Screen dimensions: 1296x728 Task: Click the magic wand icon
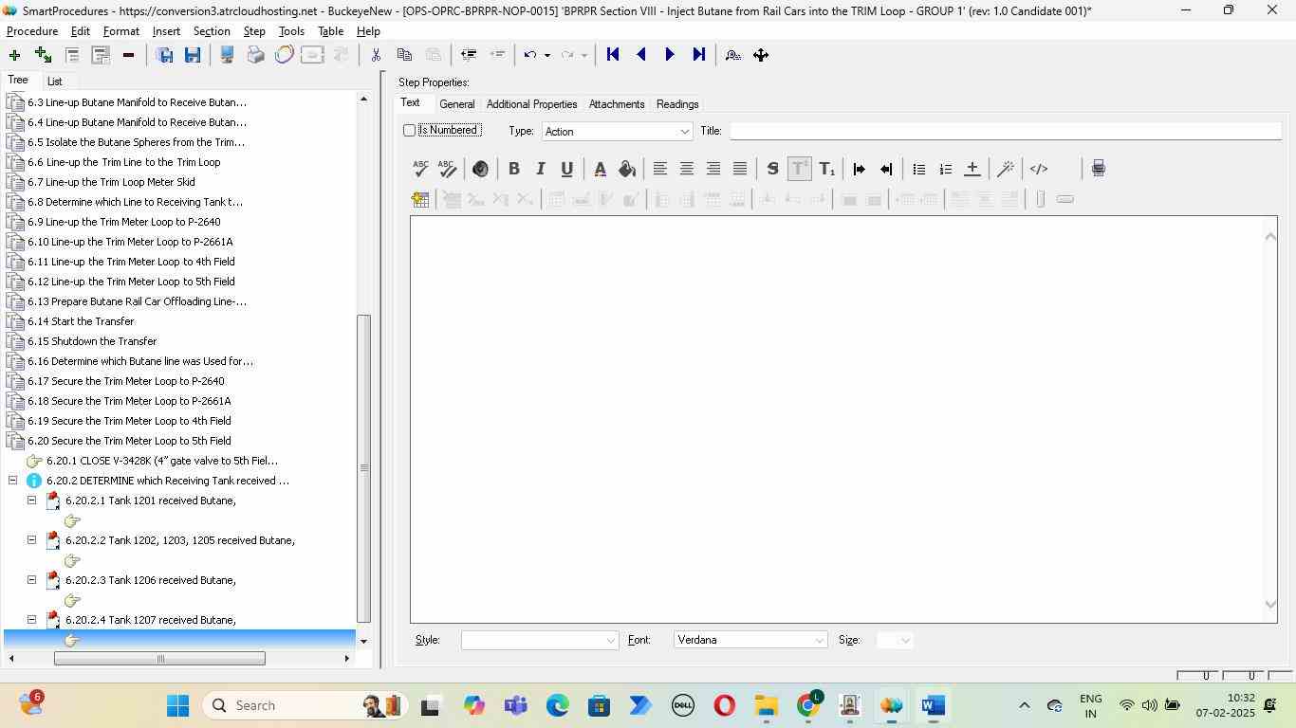pos(1005,169)
